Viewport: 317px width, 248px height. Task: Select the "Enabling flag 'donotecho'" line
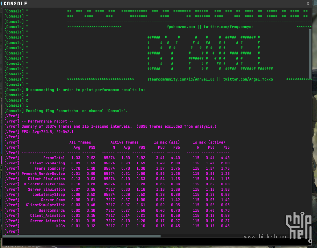pos(77,111)
